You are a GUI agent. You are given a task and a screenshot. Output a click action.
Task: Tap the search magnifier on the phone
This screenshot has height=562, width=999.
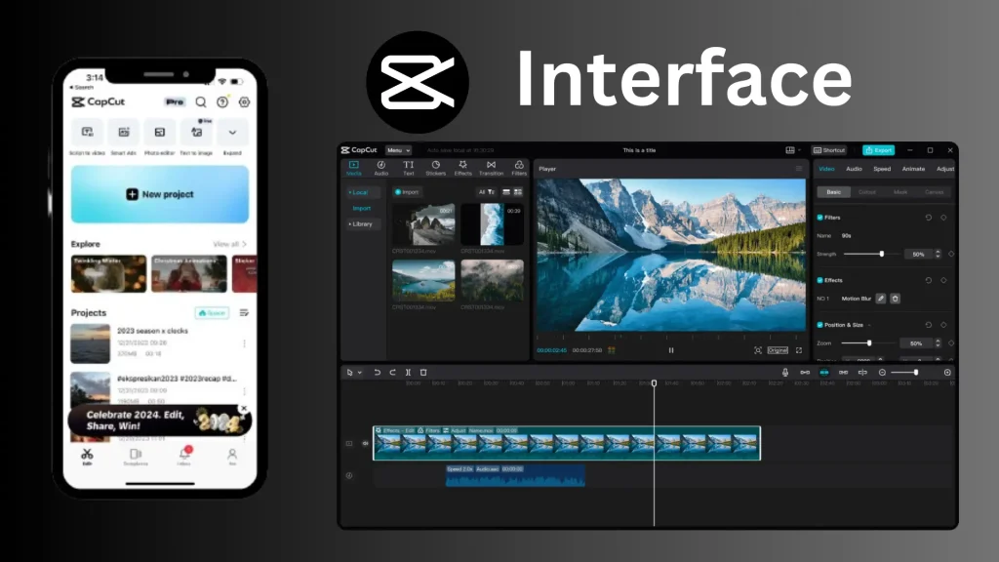201,101
